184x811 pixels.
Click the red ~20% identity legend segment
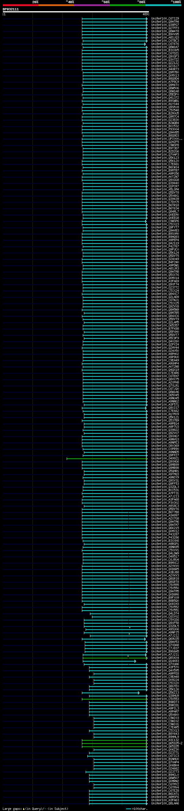[20, 5]
